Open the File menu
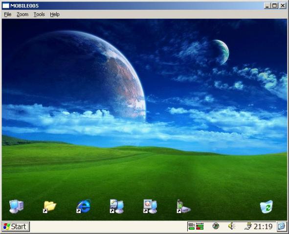Screen dimensions: 289x234 pos(8,14)
